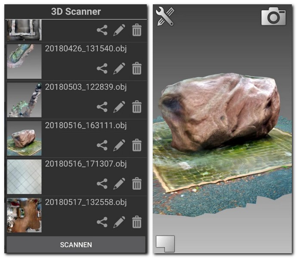This screenshot has height=258, width=297.
Task: Delete the 20180517_132558.obj scan
Action: [136, 222]
